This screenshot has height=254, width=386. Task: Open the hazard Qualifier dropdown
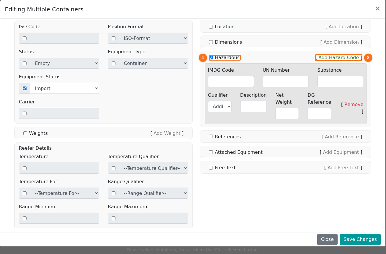220,107
